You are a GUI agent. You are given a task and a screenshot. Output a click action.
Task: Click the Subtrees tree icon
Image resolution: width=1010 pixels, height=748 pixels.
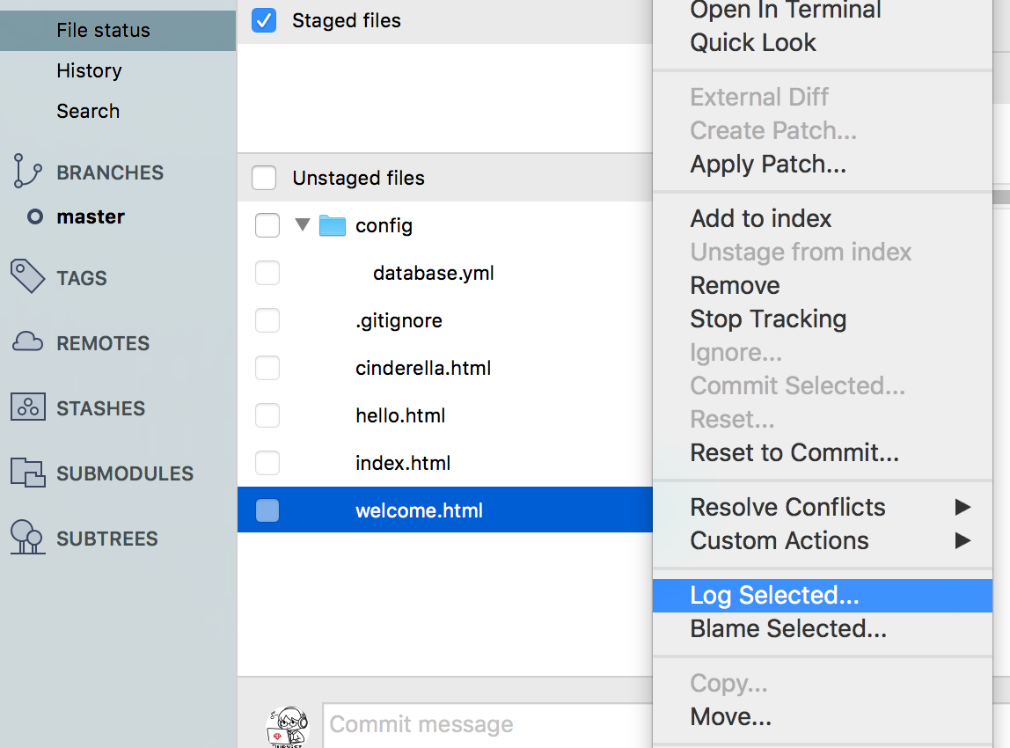point(28,538)
